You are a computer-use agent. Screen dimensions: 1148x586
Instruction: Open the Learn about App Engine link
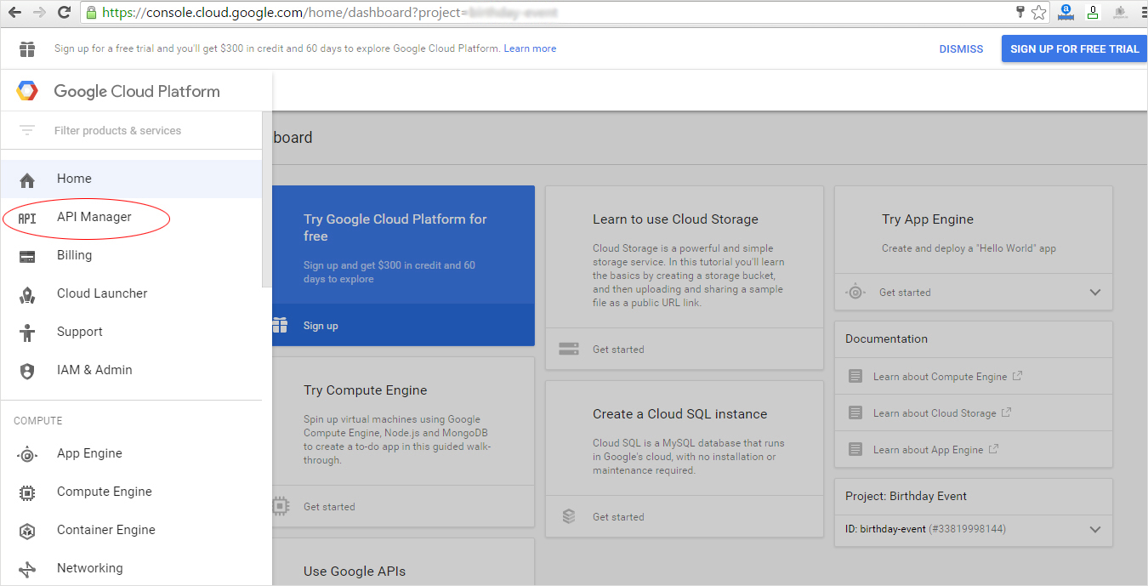928,450
